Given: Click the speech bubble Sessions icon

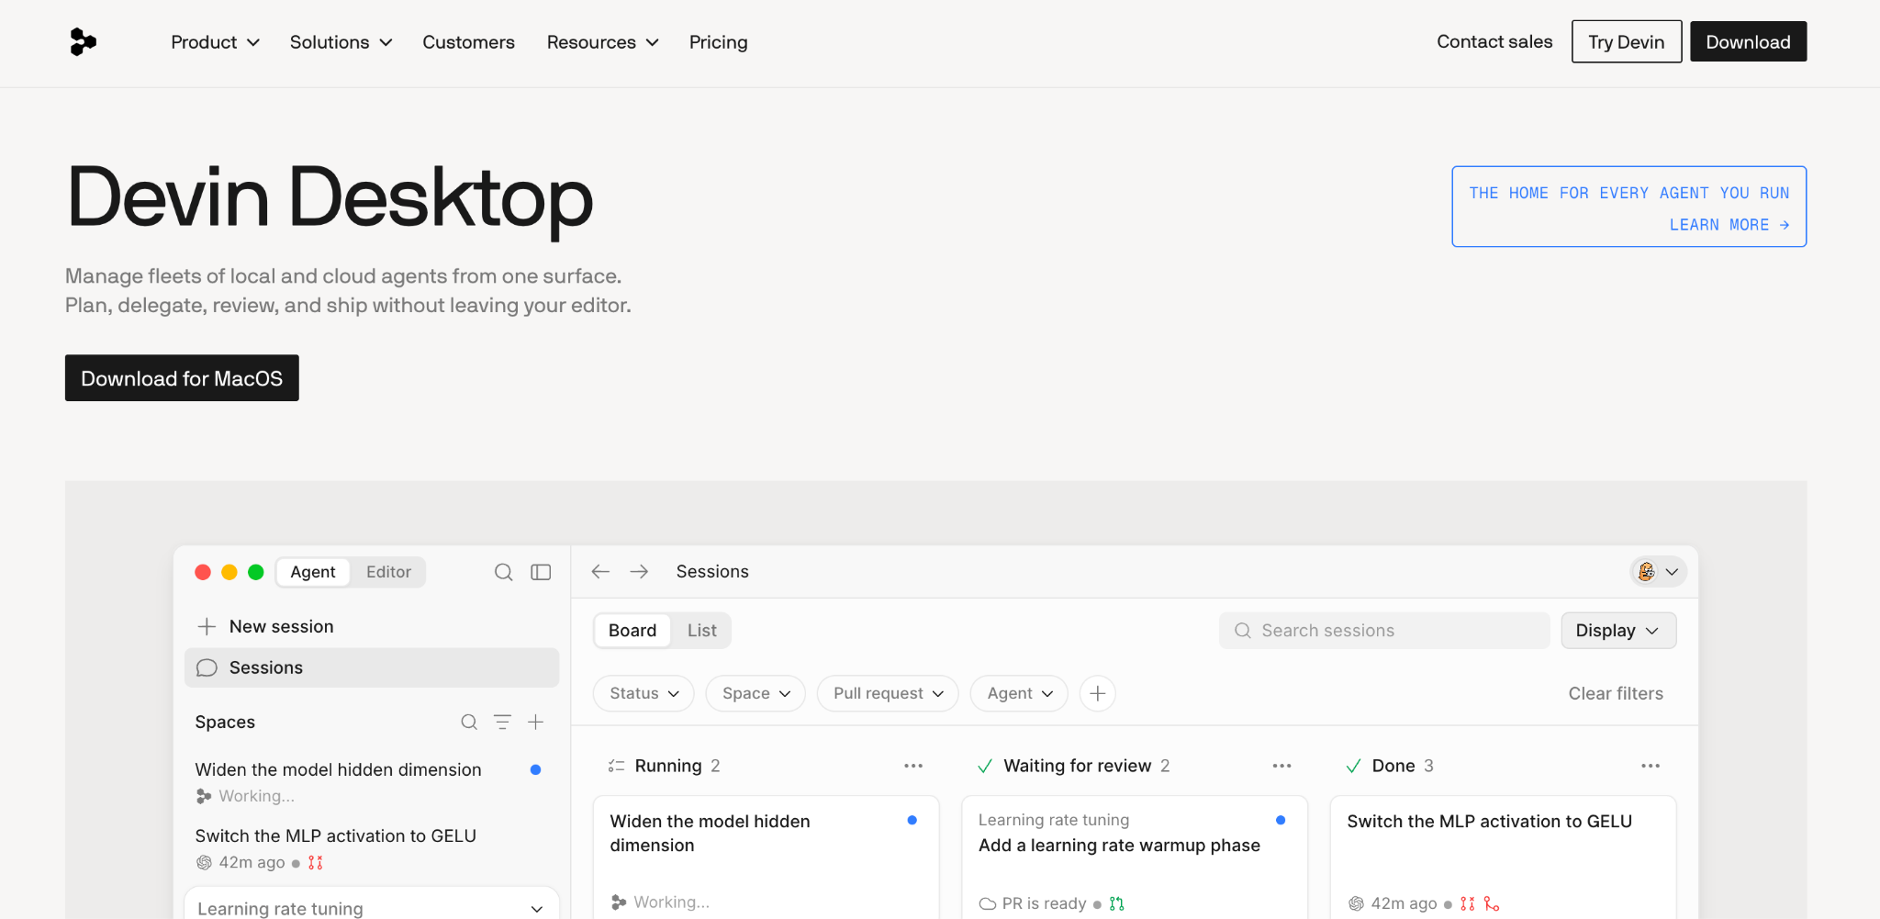Looking at the screenshot, I should [x=207, y=667].
